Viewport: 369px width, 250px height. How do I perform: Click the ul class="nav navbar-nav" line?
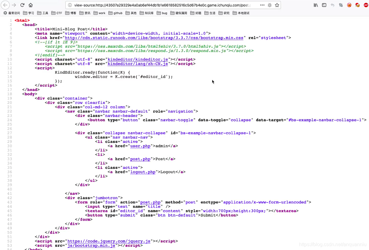tap(119, 137)
